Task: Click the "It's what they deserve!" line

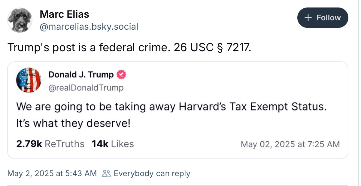Action: point(73,123)
